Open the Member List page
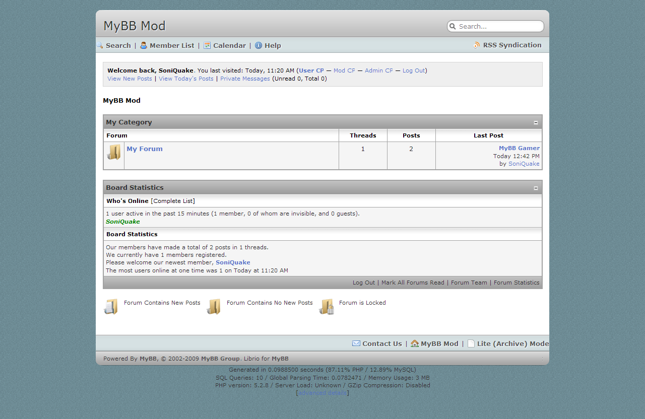Screen dimensions: 645x419 pos(172,45)
